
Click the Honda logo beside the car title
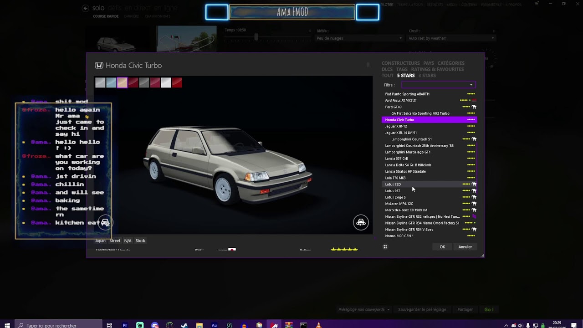99,66
